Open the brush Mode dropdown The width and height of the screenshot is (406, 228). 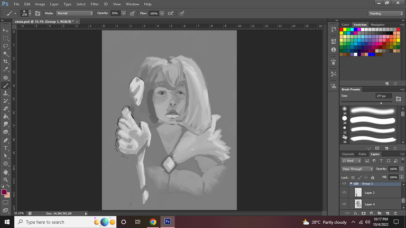75,13
